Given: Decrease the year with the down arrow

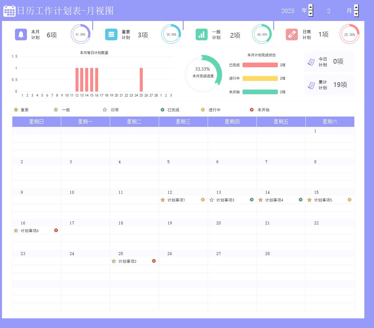Looking at the screenshot, I should 311,14.
